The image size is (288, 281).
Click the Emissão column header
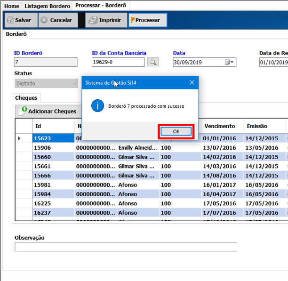click(257, 126)
